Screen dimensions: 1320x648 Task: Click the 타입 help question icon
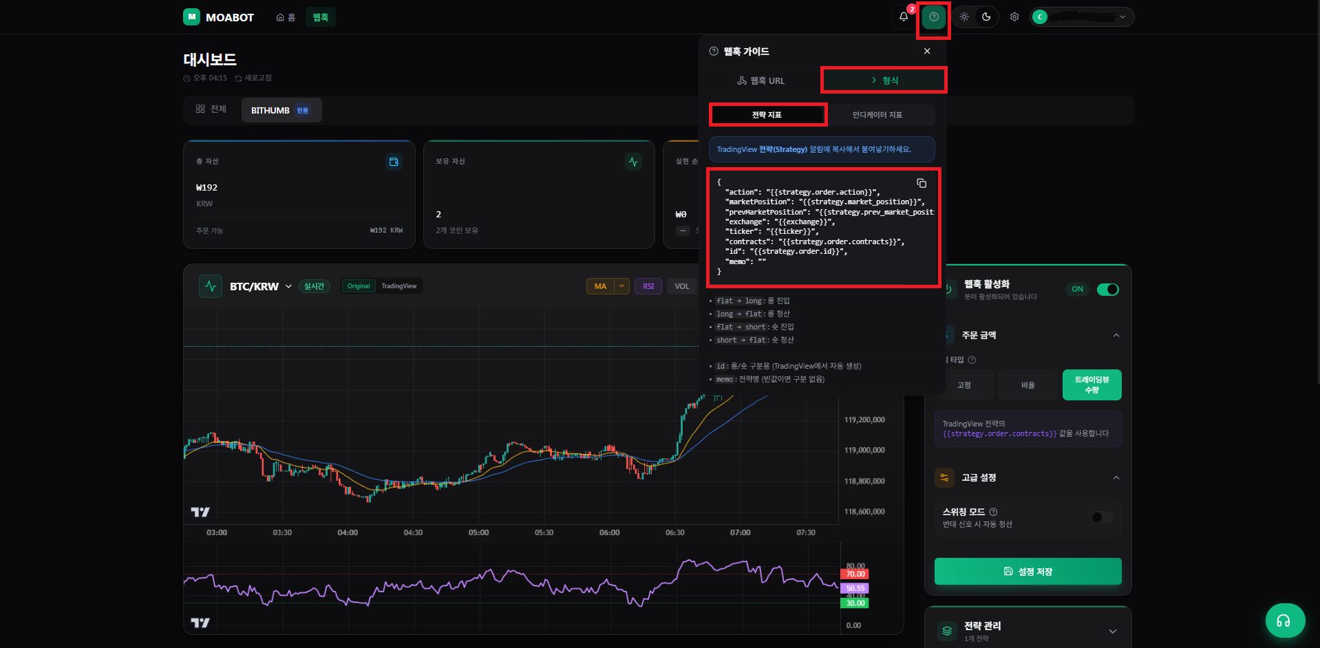coord(972,360)
